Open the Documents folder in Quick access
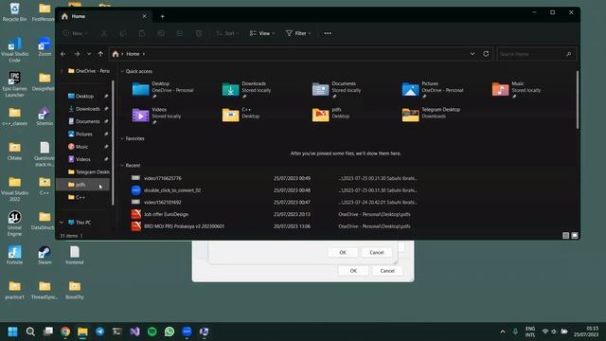606x341 pixels. click(337, 90)
